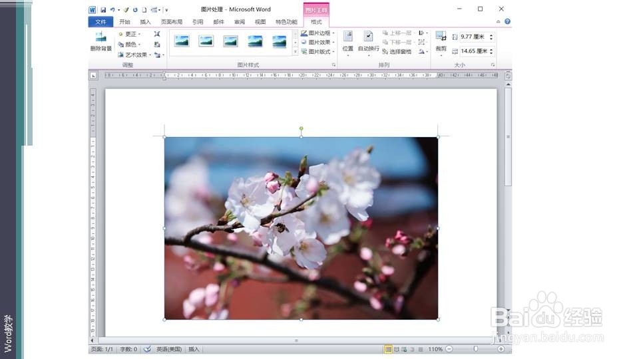This screenshot has height=359, width=639.
Task: Click the New blank document icon
Action: pyautogui.click(x=144, y=10)
